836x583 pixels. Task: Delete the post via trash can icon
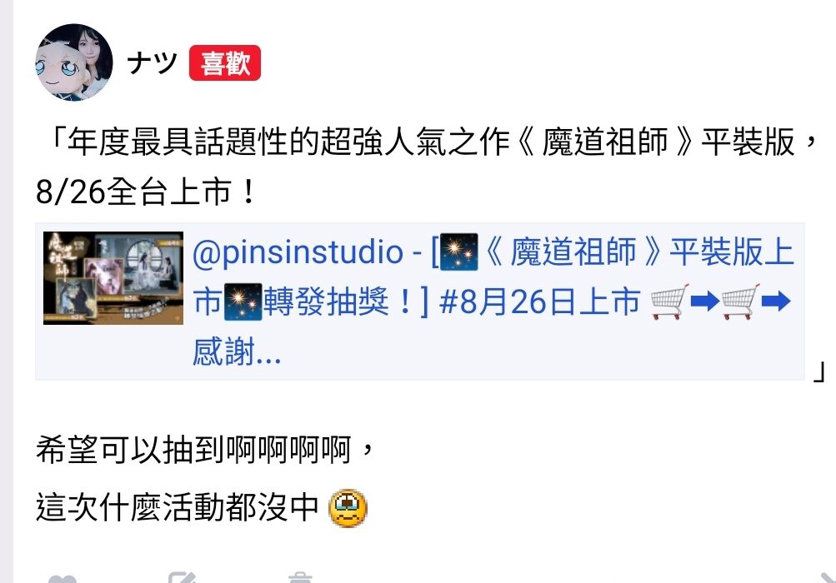tap(300, 578)
